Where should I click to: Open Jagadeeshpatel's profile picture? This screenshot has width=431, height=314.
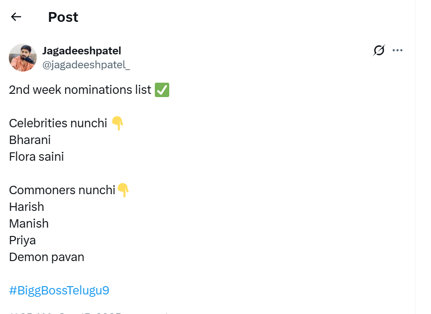(23, 58)
